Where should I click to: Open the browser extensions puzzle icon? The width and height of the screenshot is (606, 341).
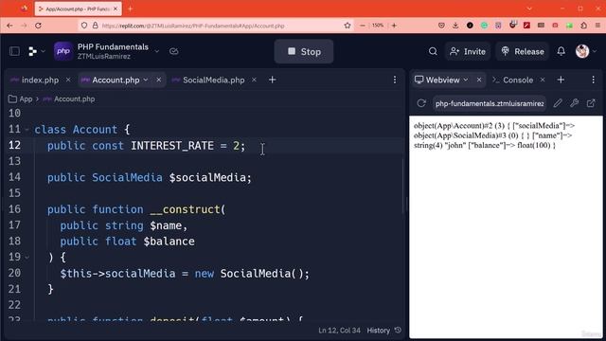pos(583,26)
